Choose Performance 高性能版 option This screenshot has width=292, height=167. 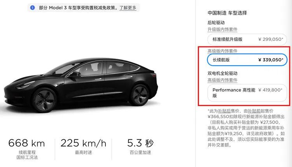(247, 93)
